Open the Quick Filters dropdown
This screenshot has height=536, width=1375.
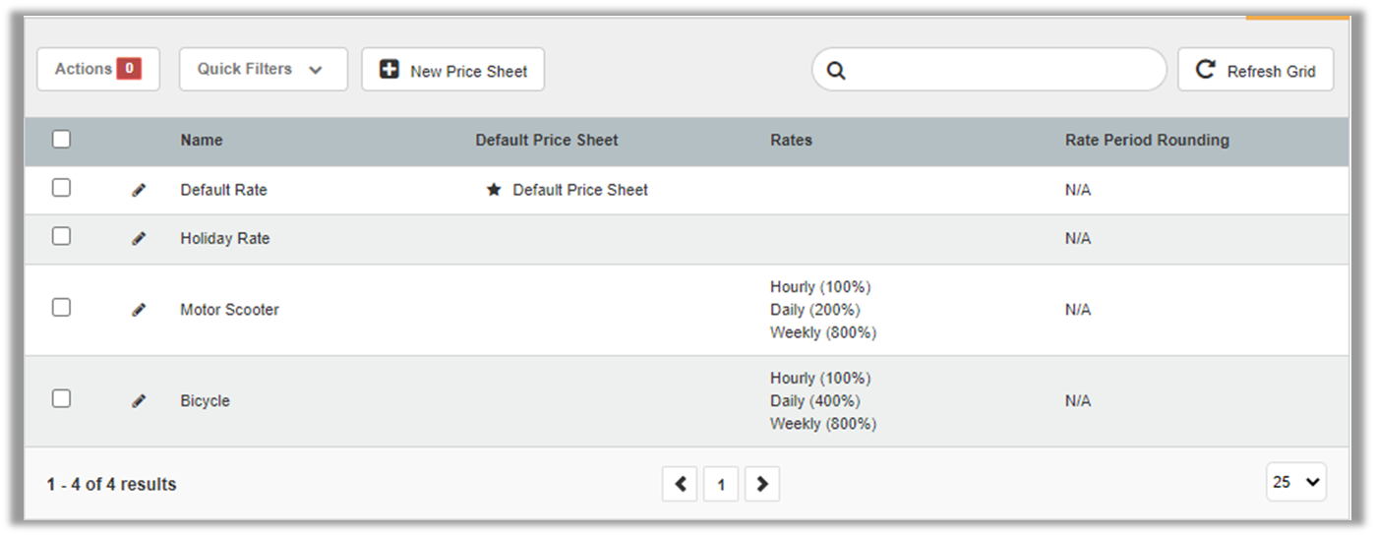coord(263,70)
